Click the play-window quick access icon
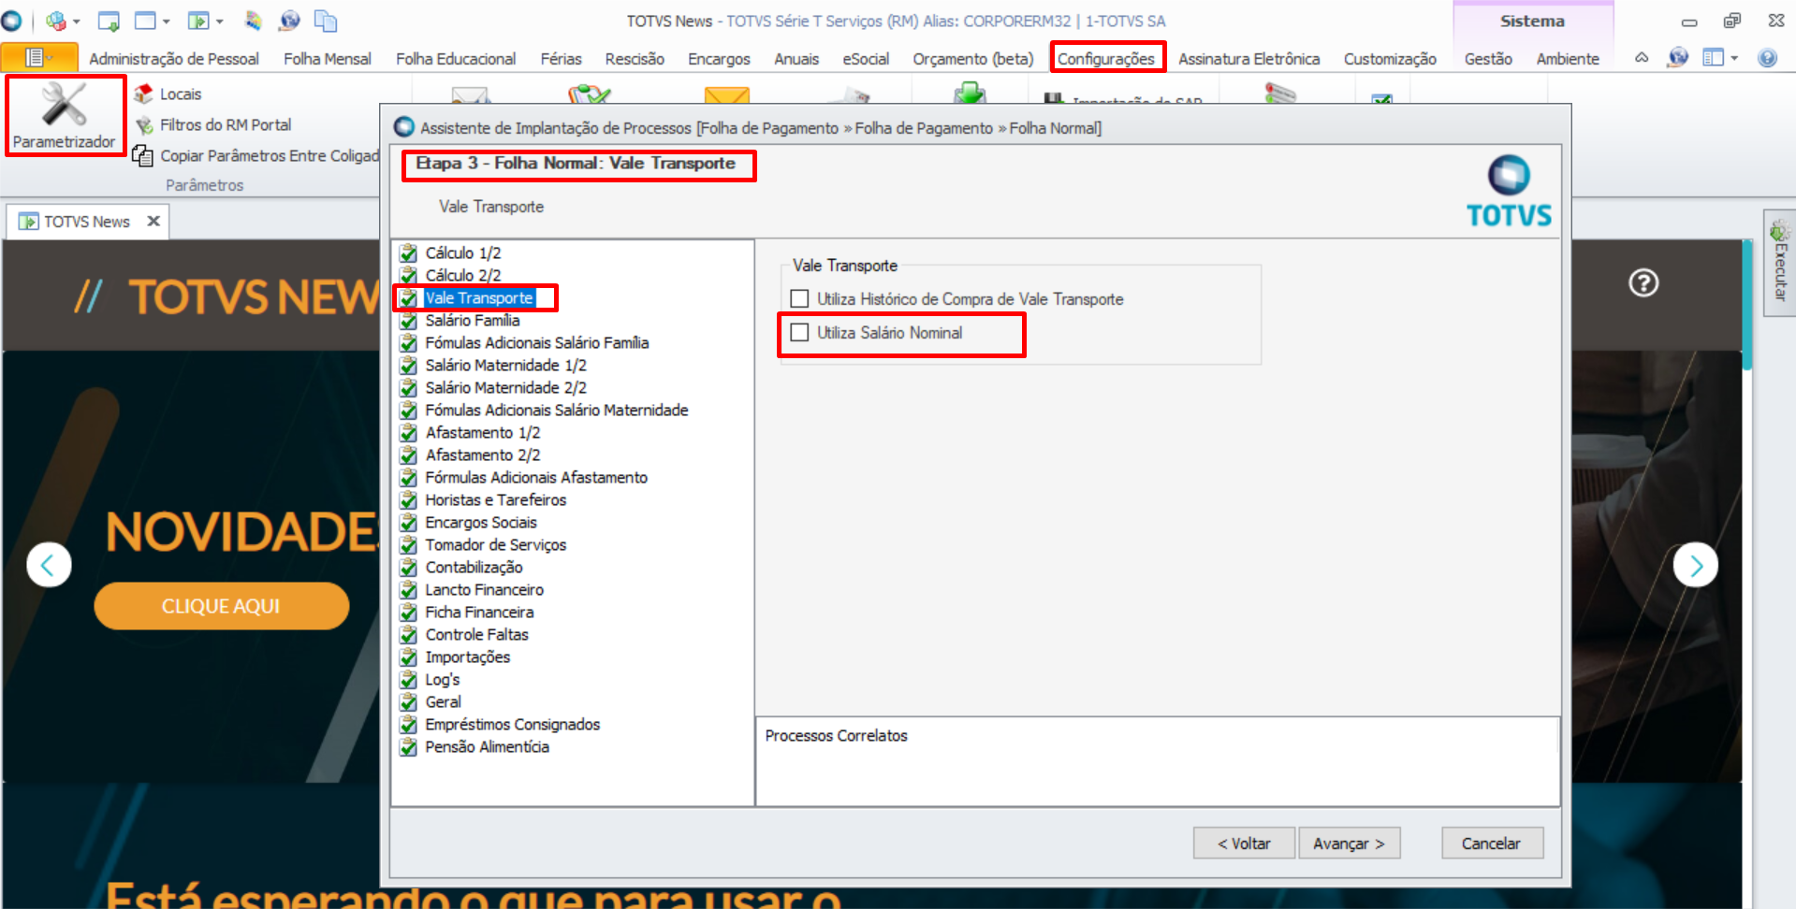Viewport: 1796px width, 909px height. tap(198, 21)
